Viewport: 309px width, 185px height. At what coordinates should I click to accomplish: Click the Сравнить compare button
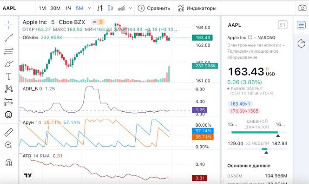click(x=154, y=8)
